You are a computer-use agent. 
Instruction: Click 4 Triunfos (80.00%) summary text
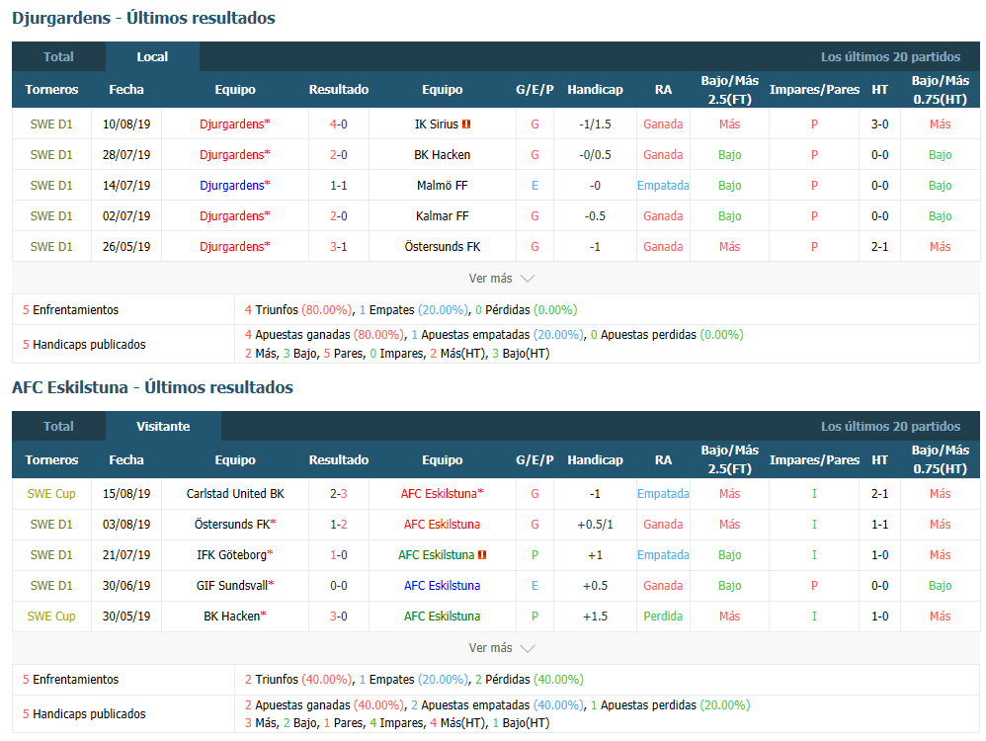pyautogui.click(x=298, y=310)
